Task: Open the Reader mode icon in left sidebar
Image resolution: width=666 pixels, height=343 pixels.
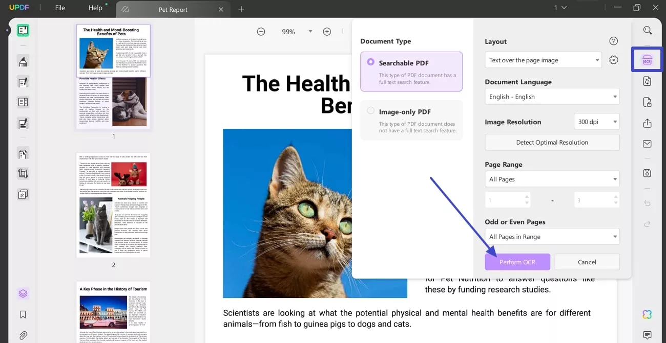Action: click(x=23, y=30)
